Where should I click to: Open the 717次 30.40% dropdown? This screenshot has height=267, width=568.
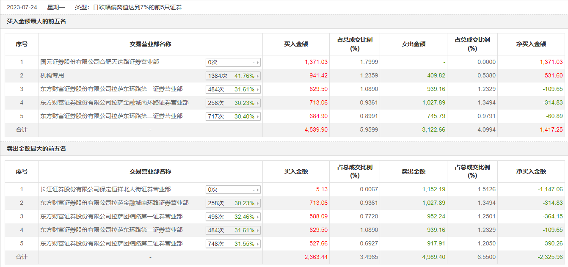[x=233, y=116]
